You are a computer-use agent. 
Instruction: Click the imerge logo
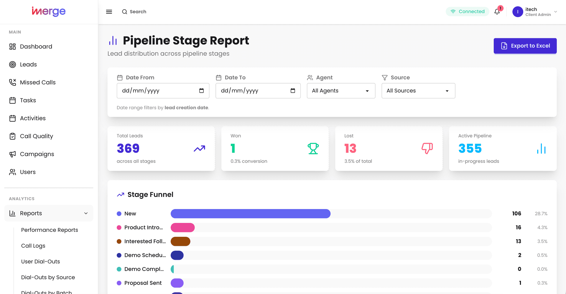(49, 12)
